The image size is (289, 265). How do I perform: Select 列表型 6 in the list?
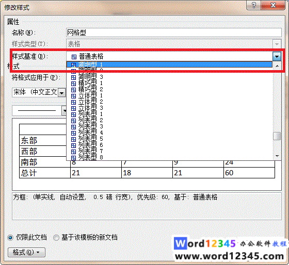(x=169, y=145)
